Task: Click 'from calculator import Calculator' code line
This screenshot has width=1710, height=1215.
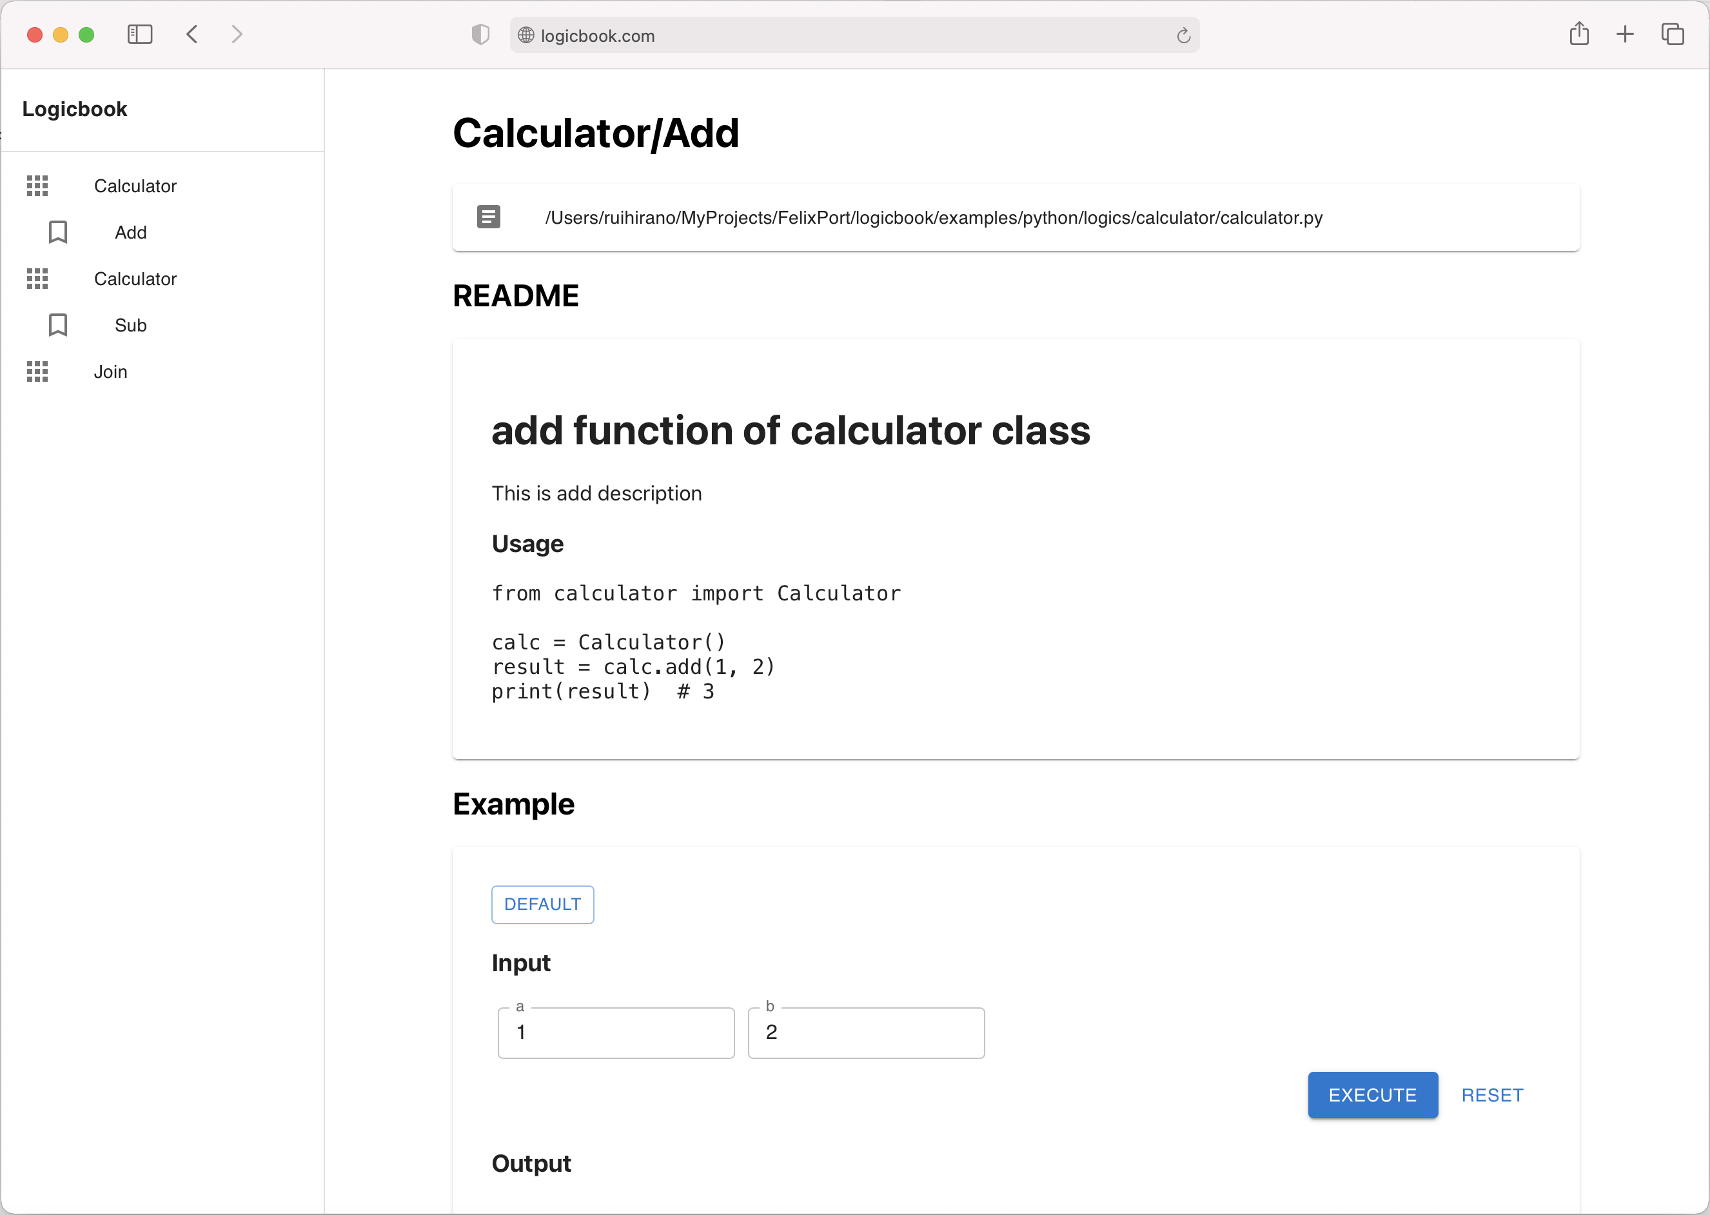Action: point(696,593)
